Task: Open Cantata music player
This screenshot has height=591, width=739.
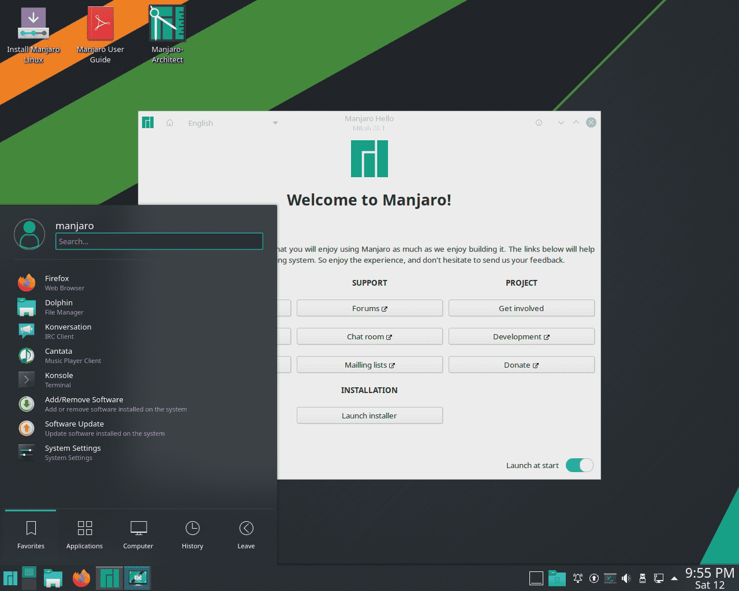Action: pyautogui.click(x=58, y=355)
